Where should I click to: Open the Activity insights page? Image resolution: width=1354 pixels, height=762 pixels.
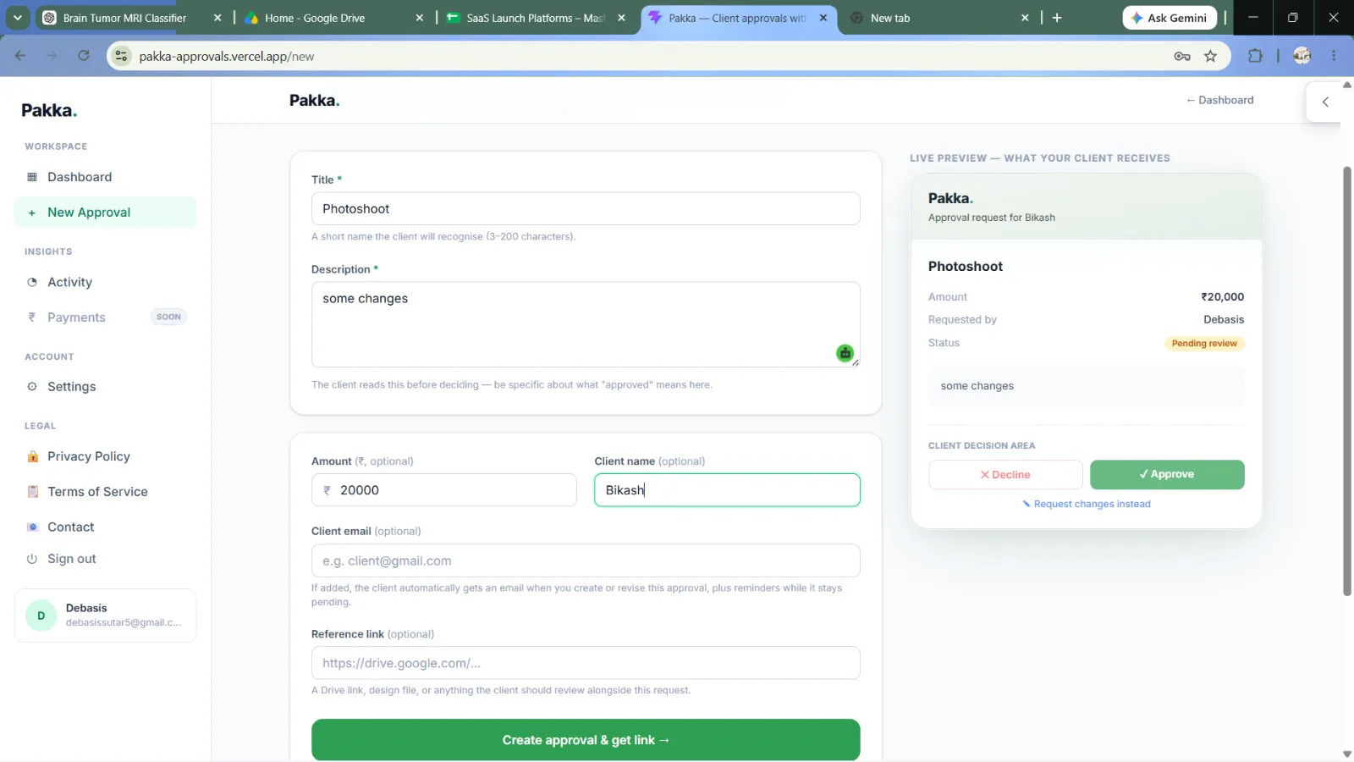(105, 282)
